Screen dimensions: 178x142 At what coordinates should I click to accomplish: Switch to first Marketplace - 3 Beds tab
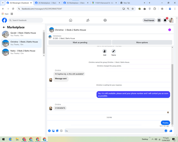pos(47,3)
